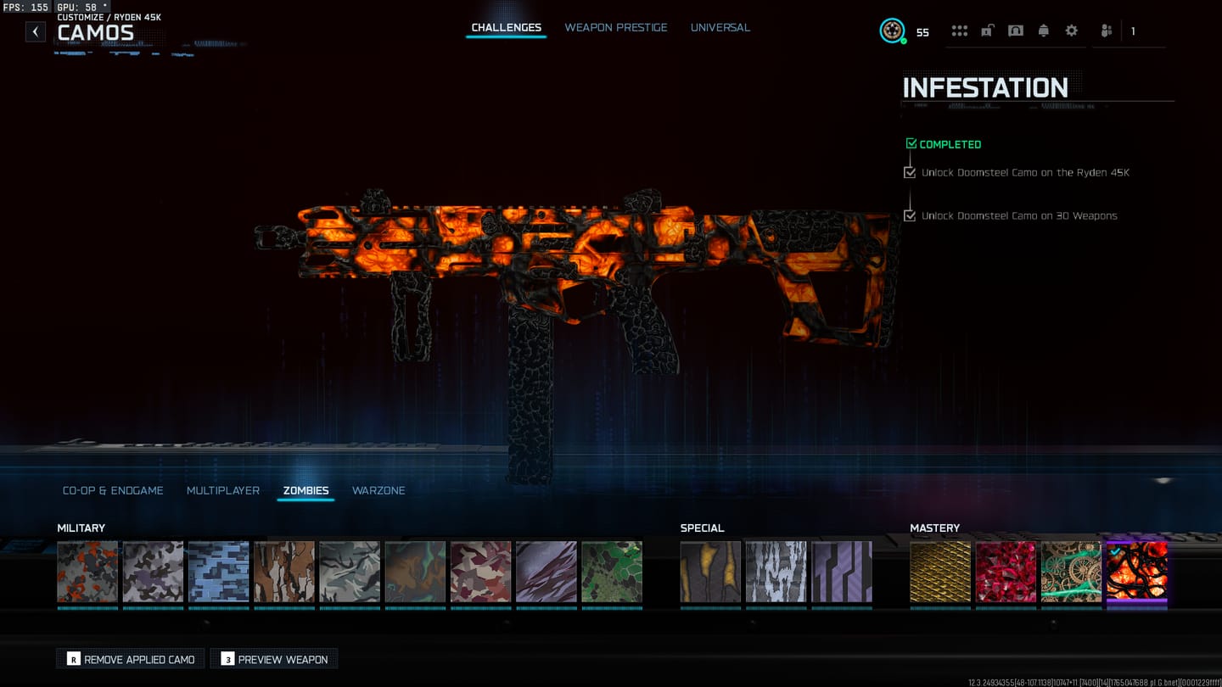
Task: Select the Infestation lava Mastery camo
Action: [x=1137, y=572]
